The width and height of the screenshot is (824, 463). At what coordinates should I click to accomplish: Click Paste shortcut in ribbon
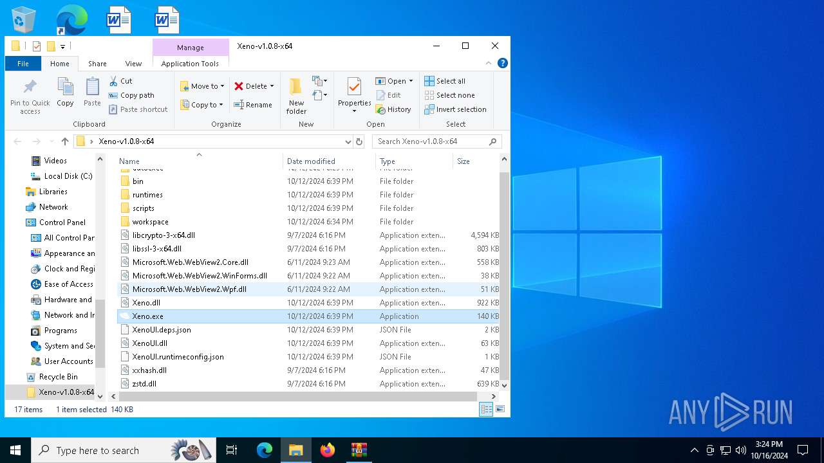coord(138,109)
